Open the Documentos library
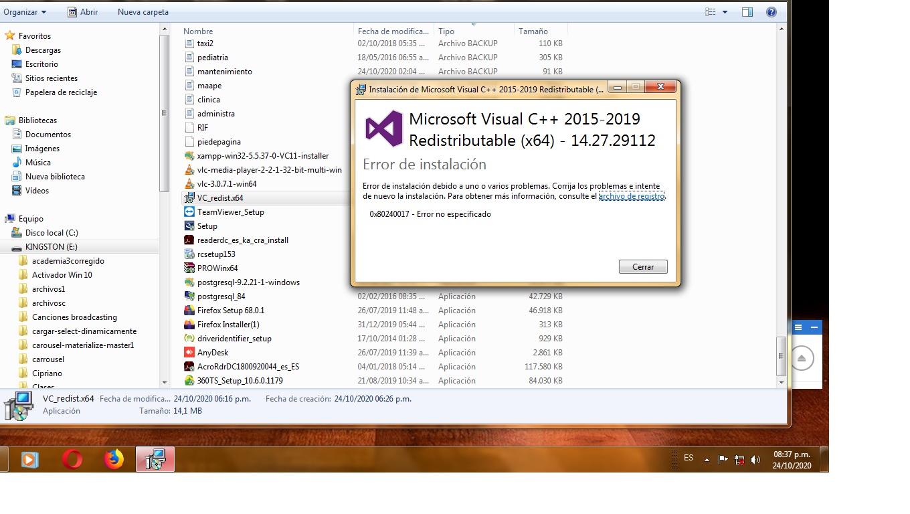 pos(48,135)
